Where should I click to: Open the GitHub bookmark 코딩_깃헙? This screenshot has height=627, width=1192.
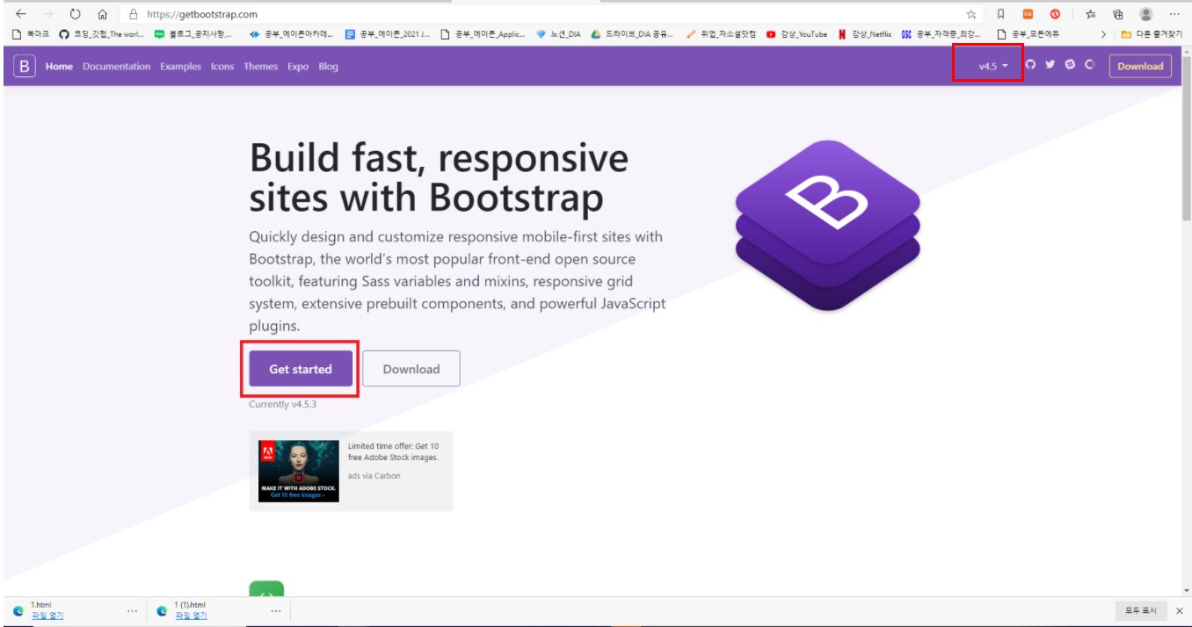point(101,34)
